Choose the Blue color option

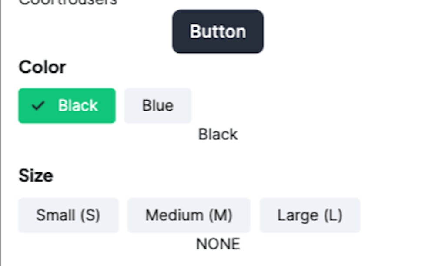click(158, 105)
